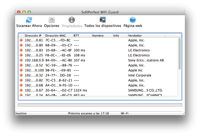Click Próximo escaneo a las 17:18 status
The width and height of the screenshot is (200, 136).
coord(89,113)
